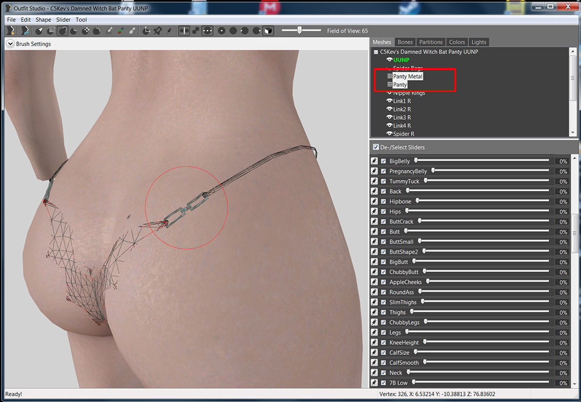Select the Weight Paint brush
The width and height of the screenshot is (581, 402).
[110, 31]
